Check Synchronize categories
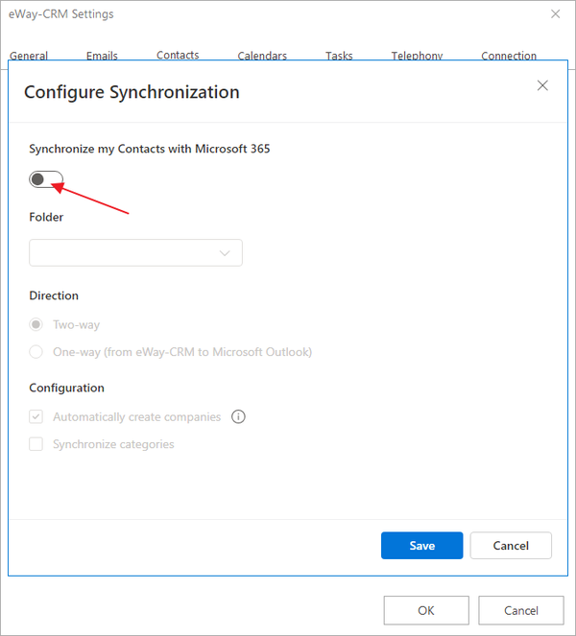The image size is (576, 636). click(x=36, y=444)
